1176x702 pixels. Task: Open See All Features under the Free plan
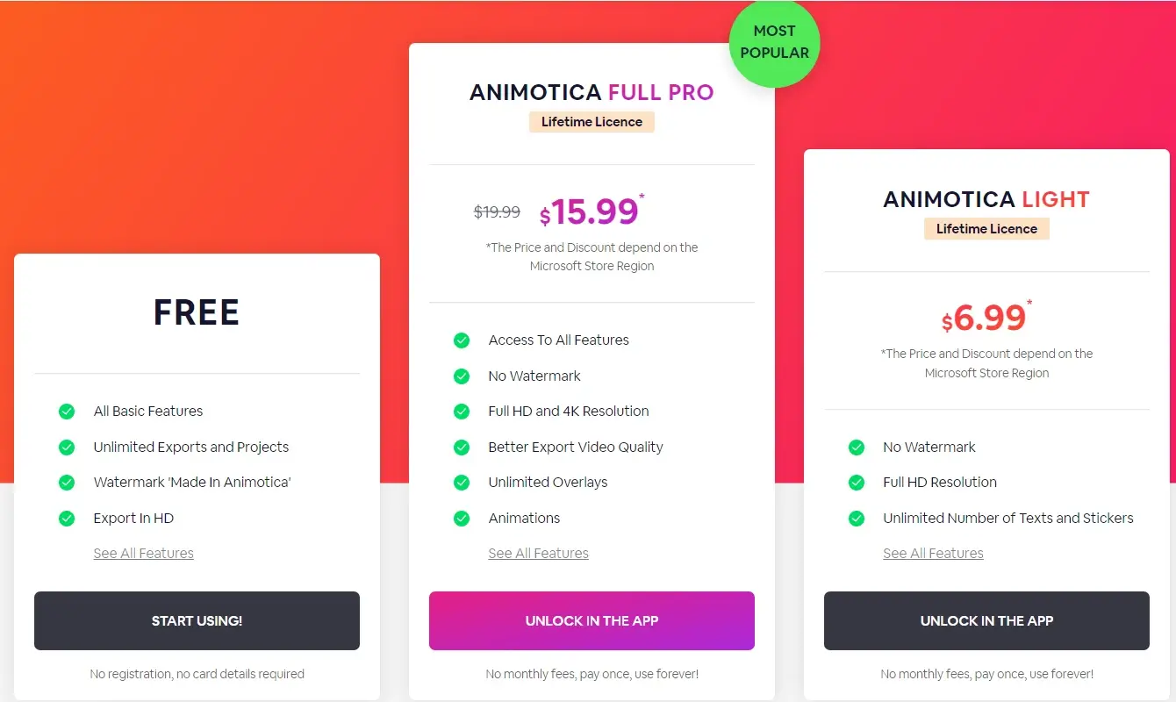pos(144,554)
